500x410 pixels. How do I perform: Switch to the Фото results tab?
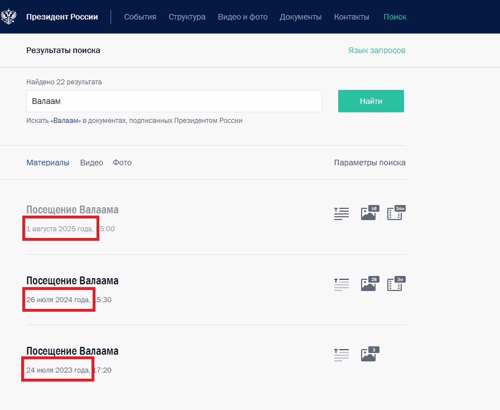(122, 163)
